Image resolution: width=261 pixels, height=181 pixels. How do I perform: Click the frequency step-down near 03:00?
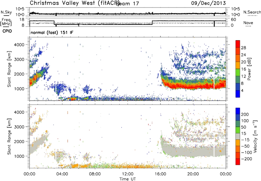(x=54, y=23)
